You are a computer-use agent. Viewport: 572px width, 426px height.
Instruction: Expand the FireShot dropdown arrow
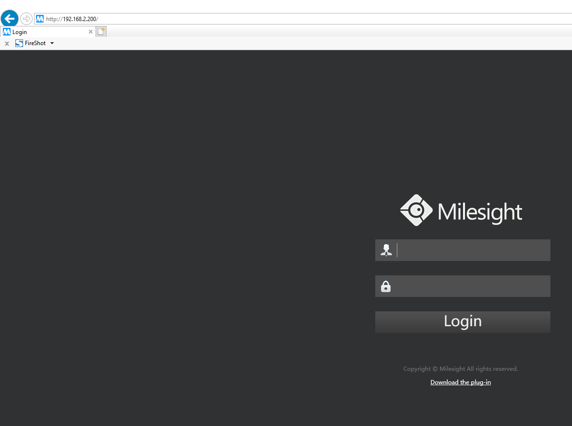(x=52, y=43)
